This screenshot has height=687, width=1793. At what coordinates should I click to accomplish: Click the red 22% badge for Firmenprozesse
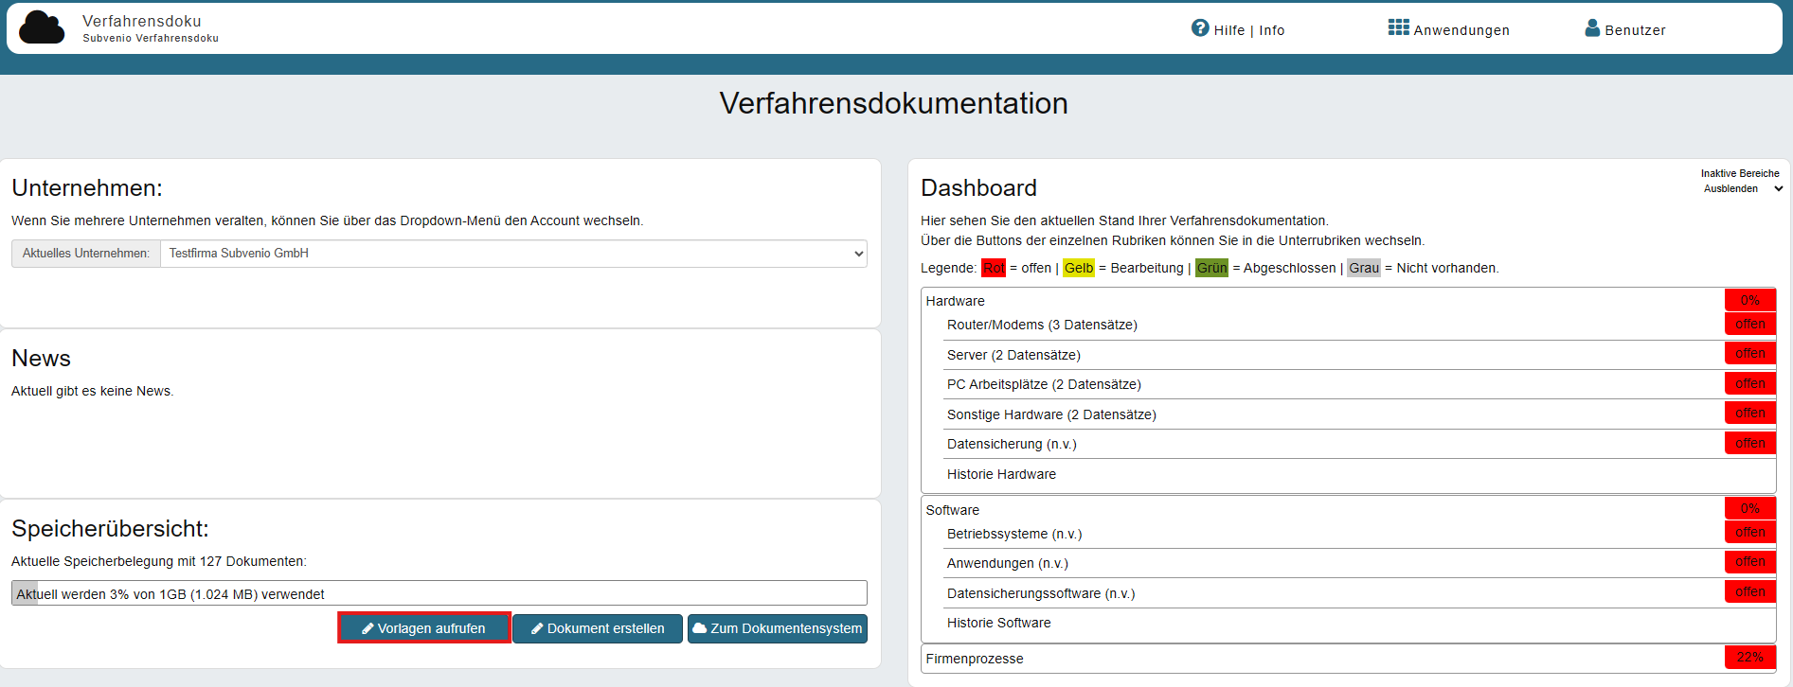coord(1750,658)
